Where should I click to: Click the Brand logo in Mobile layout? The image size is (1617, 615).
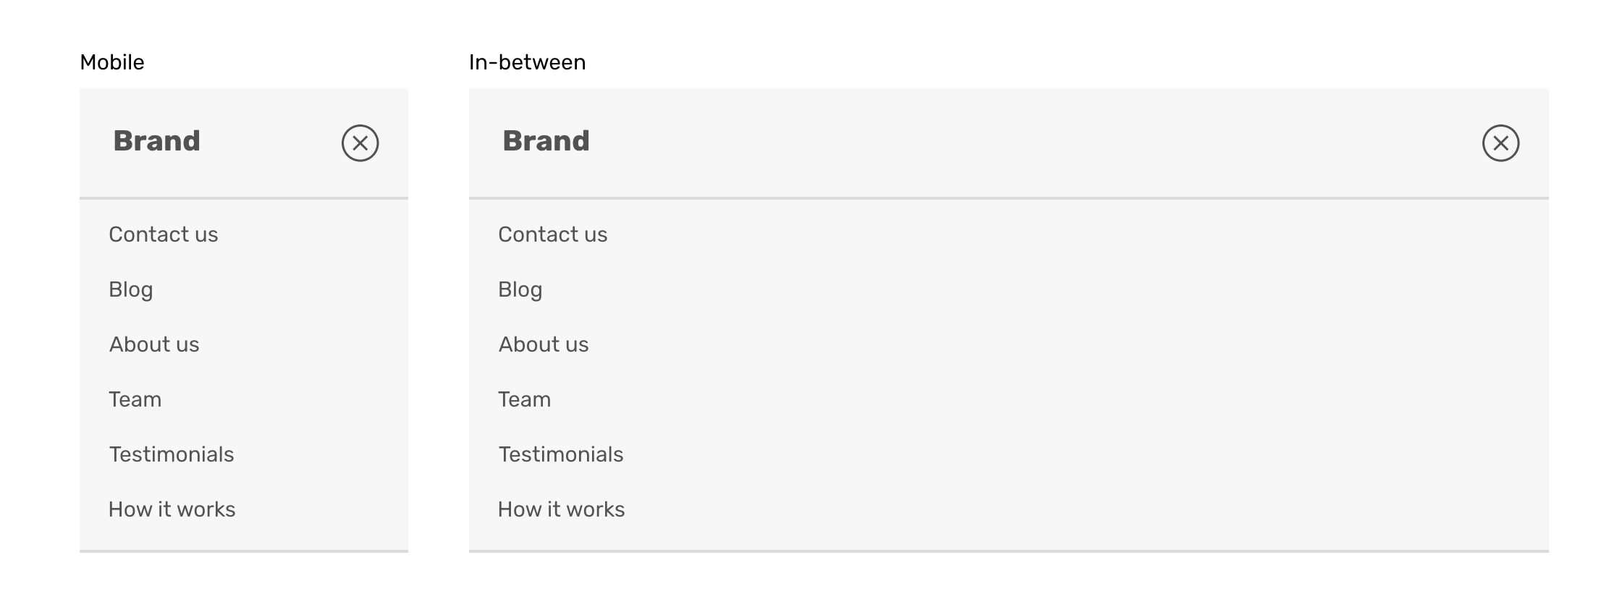156,141
